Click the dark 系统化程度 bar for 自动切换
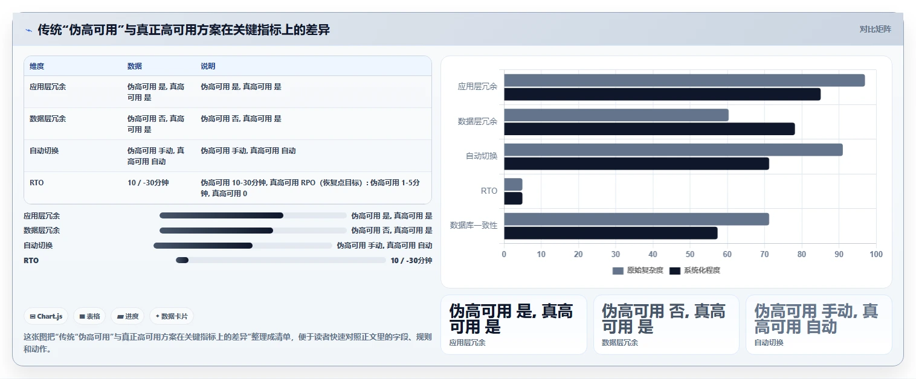Image resolution: width=916 pixels, height=379 pixels. 636,164
